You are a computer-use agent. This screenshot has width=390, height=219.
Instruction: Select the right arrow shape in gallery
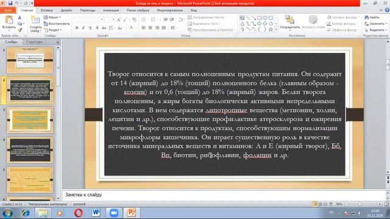[259, 24]
